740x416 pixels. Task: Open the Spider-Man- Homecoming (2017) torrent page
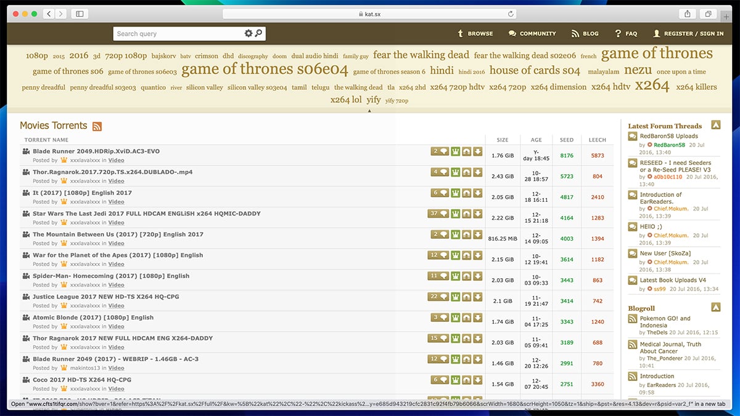[x=111, y=276]
